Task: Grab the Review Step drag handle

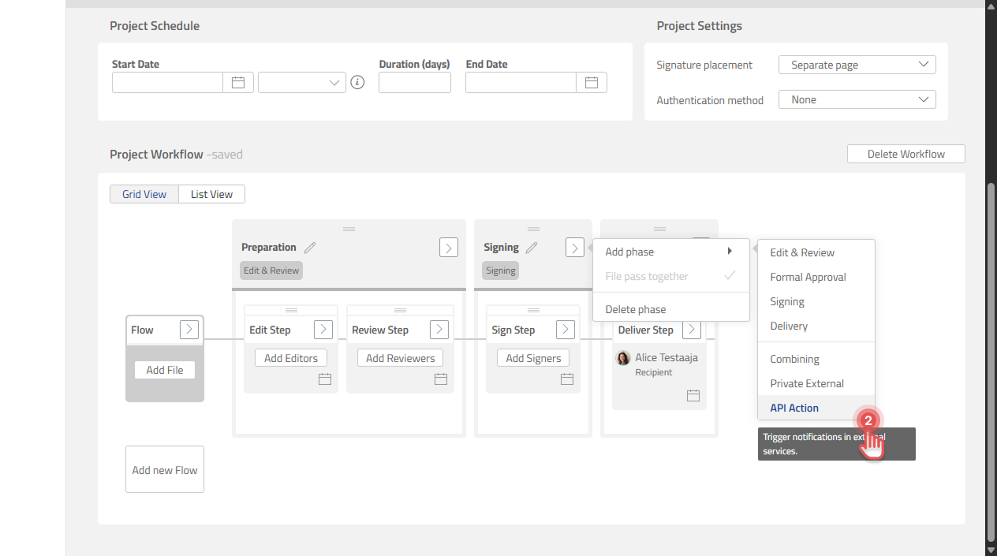Action: [x=400, y=310]
